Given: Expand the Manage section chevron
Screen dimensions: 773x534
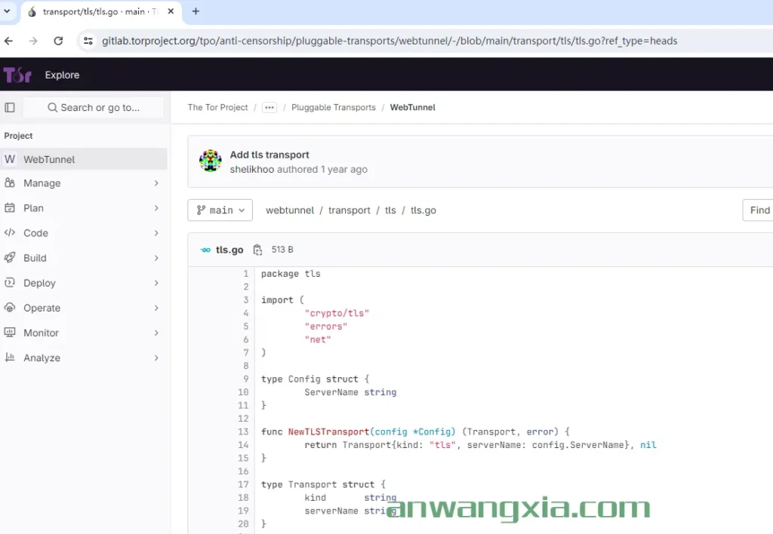Looking at the screenshot, I should point(156,183).
